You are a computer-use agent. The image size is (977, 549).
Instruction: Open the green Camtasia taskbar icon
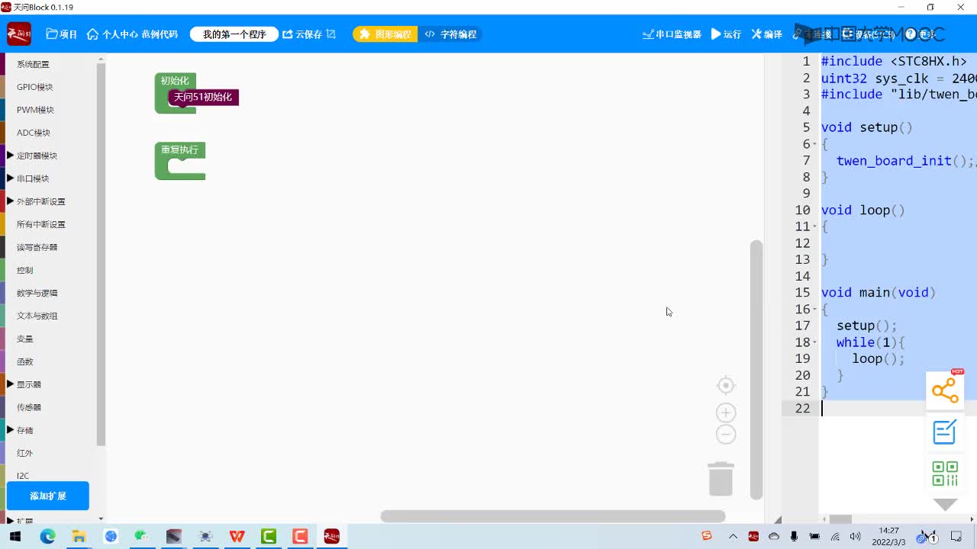click(x=269, y=537)
